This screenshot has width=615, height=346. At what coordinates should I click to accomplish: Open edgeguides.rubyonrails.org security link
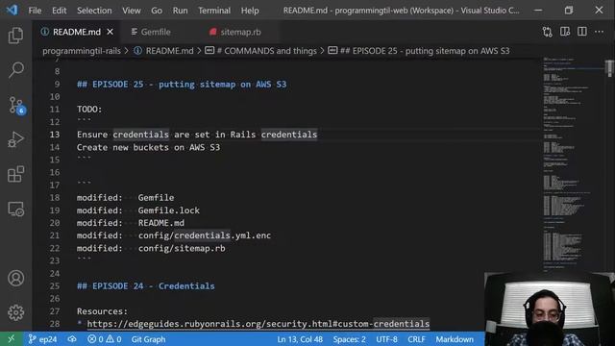[258, 324]
